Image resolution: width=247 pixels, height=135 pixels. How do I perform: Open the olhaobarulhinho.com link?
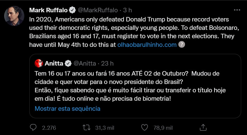click(x=147, y=45)
